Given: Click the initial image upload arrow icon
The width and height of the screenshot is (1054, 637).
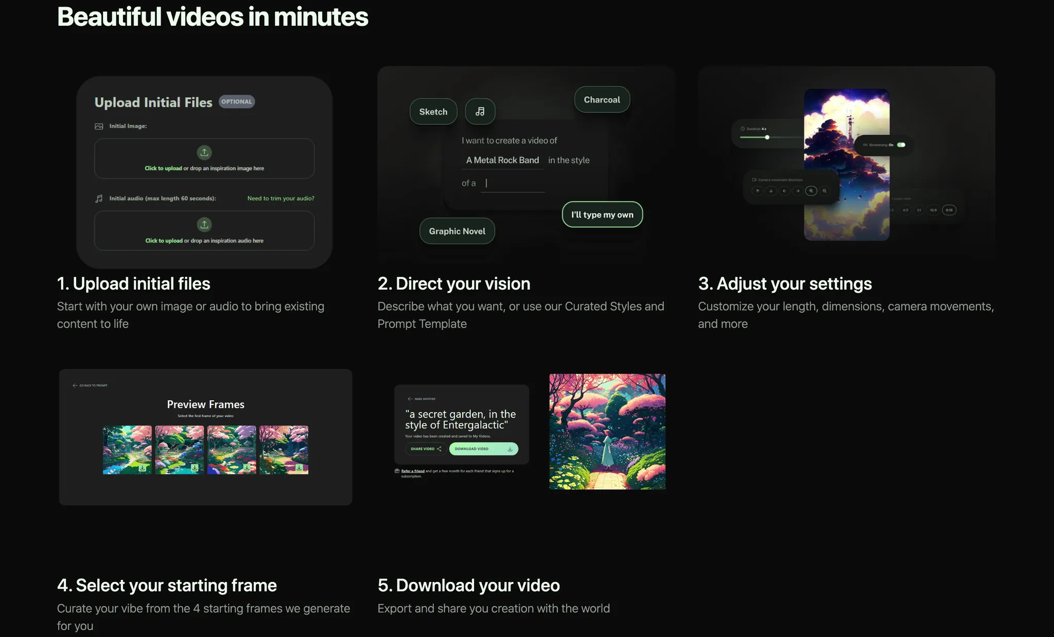Looking at the screenshot, I should 204,152.
